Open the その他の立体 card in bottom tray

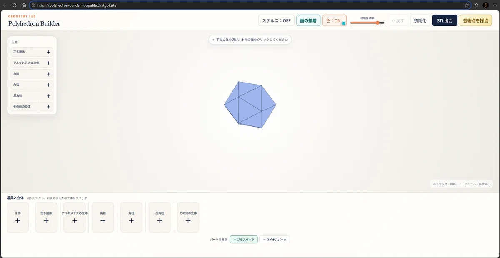pyautogui.click(x=188, y=217)
